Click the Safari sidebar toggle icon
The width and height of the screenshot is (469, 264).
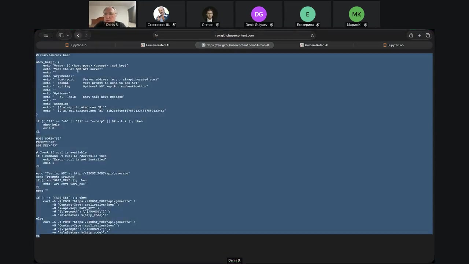tap(61, 36)
